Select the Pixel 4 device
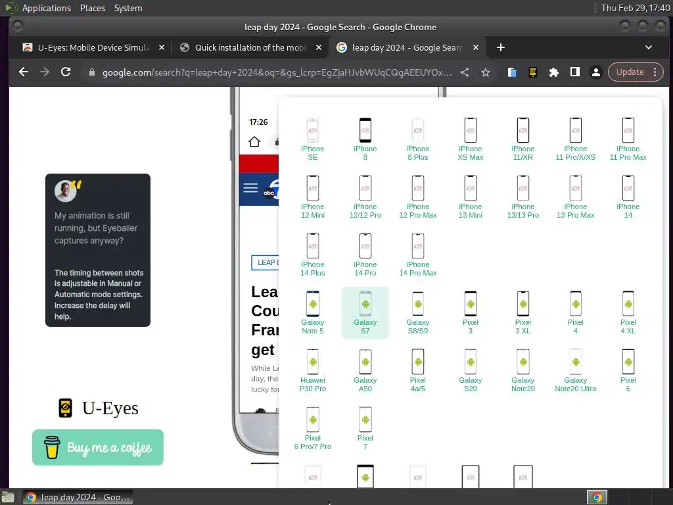The height and width of the screenshot is (505, 673). [575, 313]
